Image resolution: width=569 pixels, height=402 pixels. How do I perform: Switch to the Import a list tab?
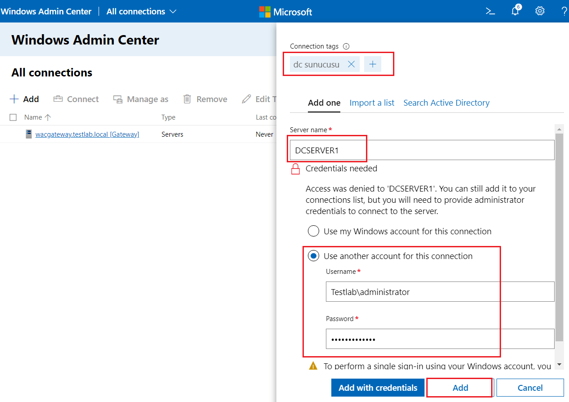372,103
